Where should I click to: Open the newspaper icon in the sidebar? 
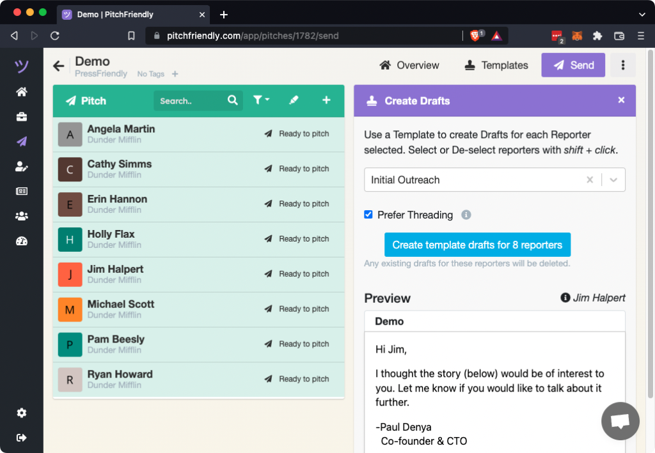click(x=22, y=191)
